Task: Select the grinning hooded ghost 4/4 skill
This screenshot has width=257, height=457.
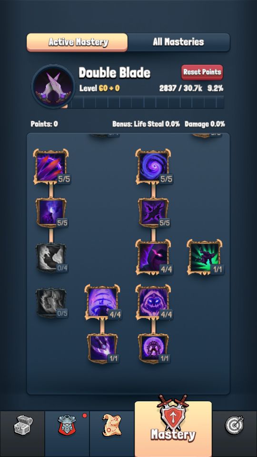Action: pyautogui.click(x=153, y=302)
